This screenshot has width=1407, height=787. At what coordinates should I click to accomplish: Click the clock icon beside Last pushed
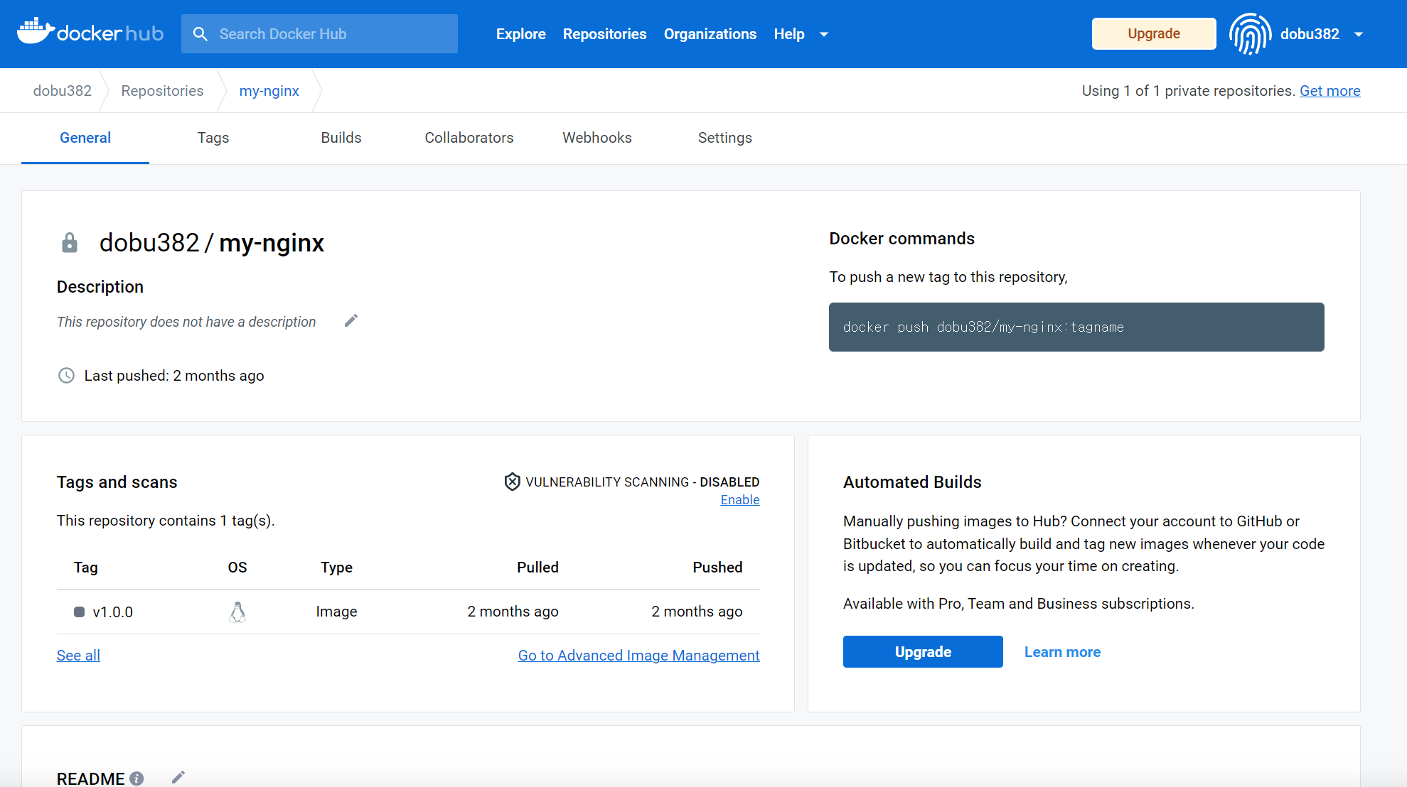[x=66, y=376]
